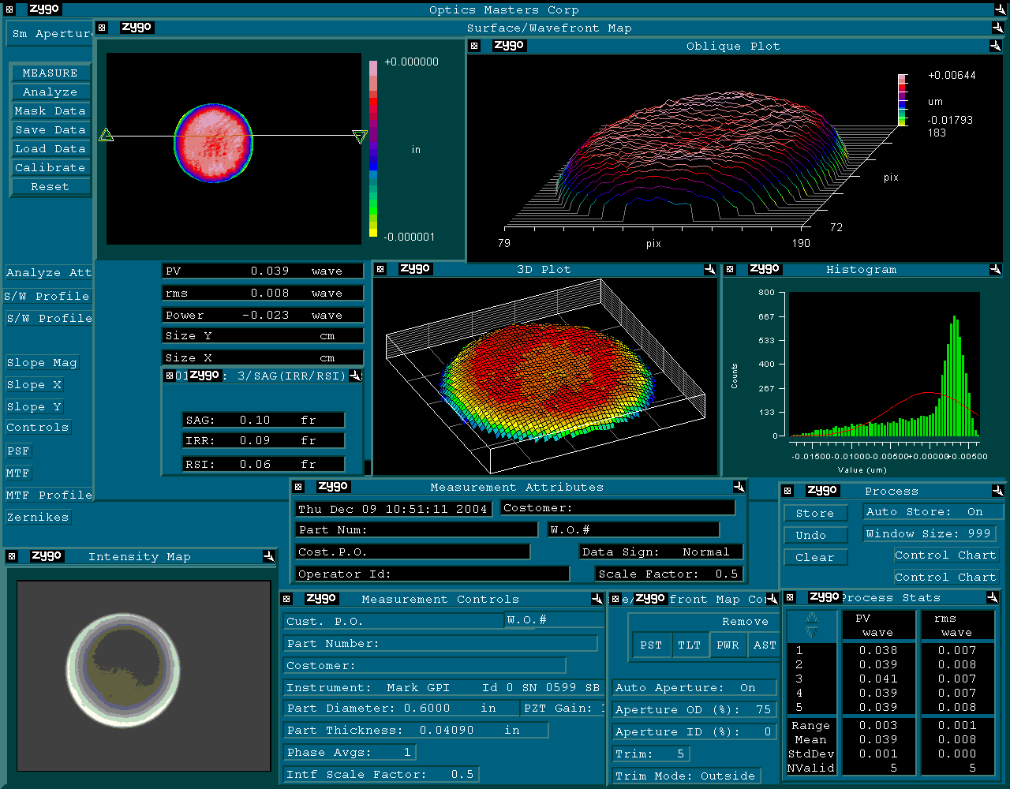Open Slope X view
Viewport: 1010px width, 789px height.
34,384
